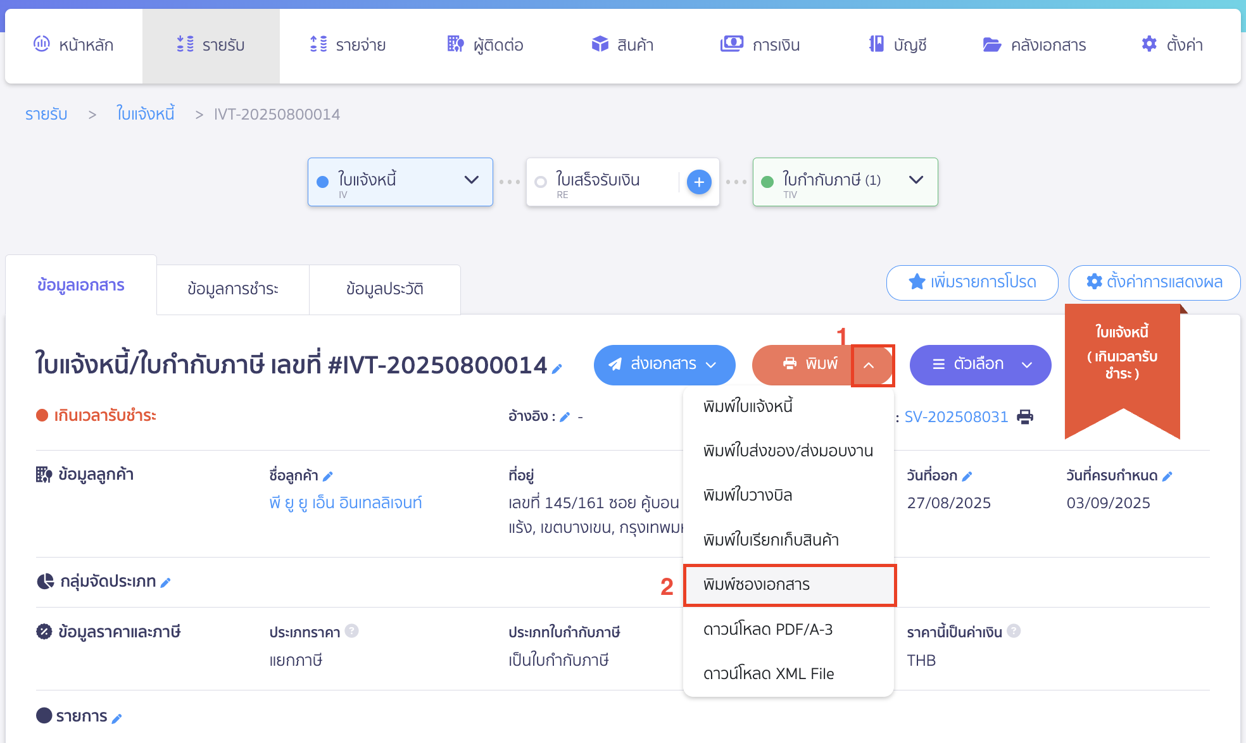Open ตัวเลือก options dropdown
The height and width of the screenshot is (743, 1246).
979,365
